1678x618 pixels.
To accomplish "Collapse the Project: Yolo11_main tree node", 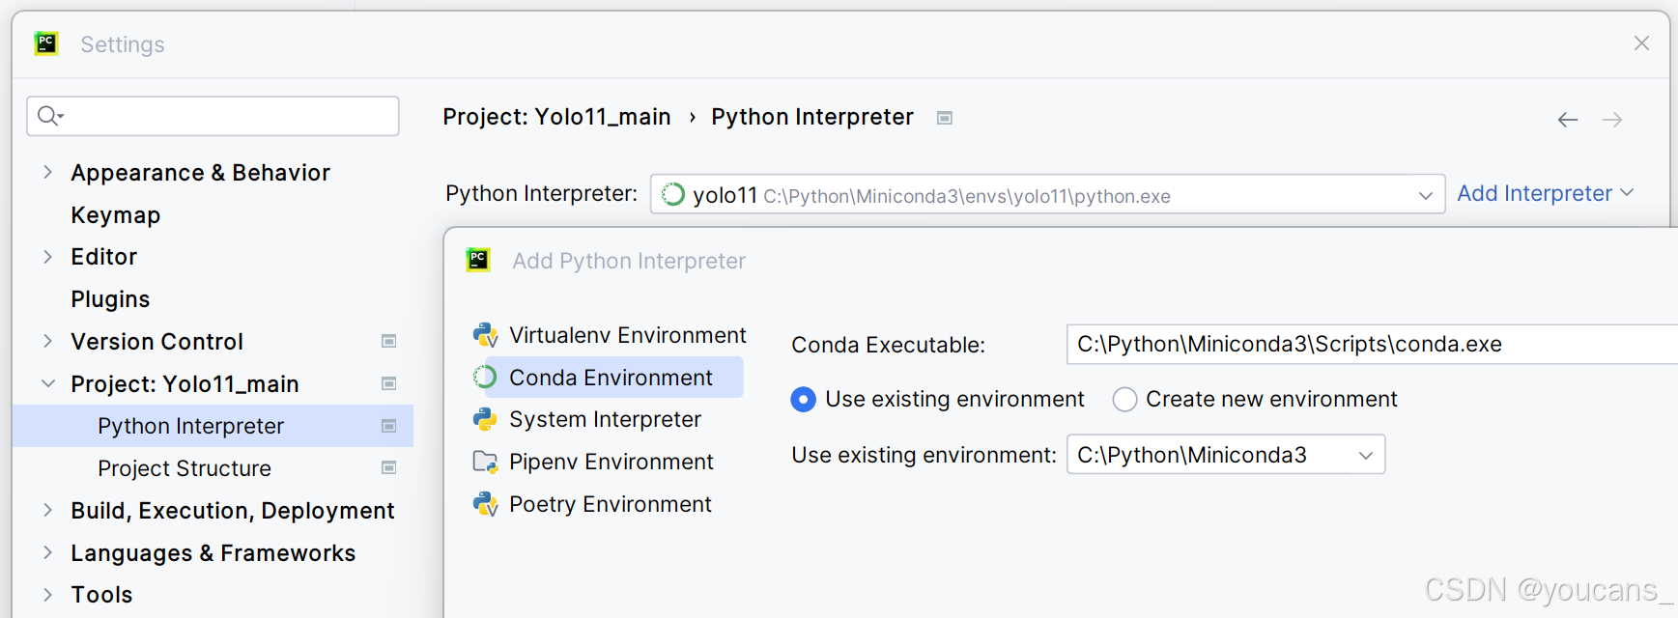I will pos(47,384).
